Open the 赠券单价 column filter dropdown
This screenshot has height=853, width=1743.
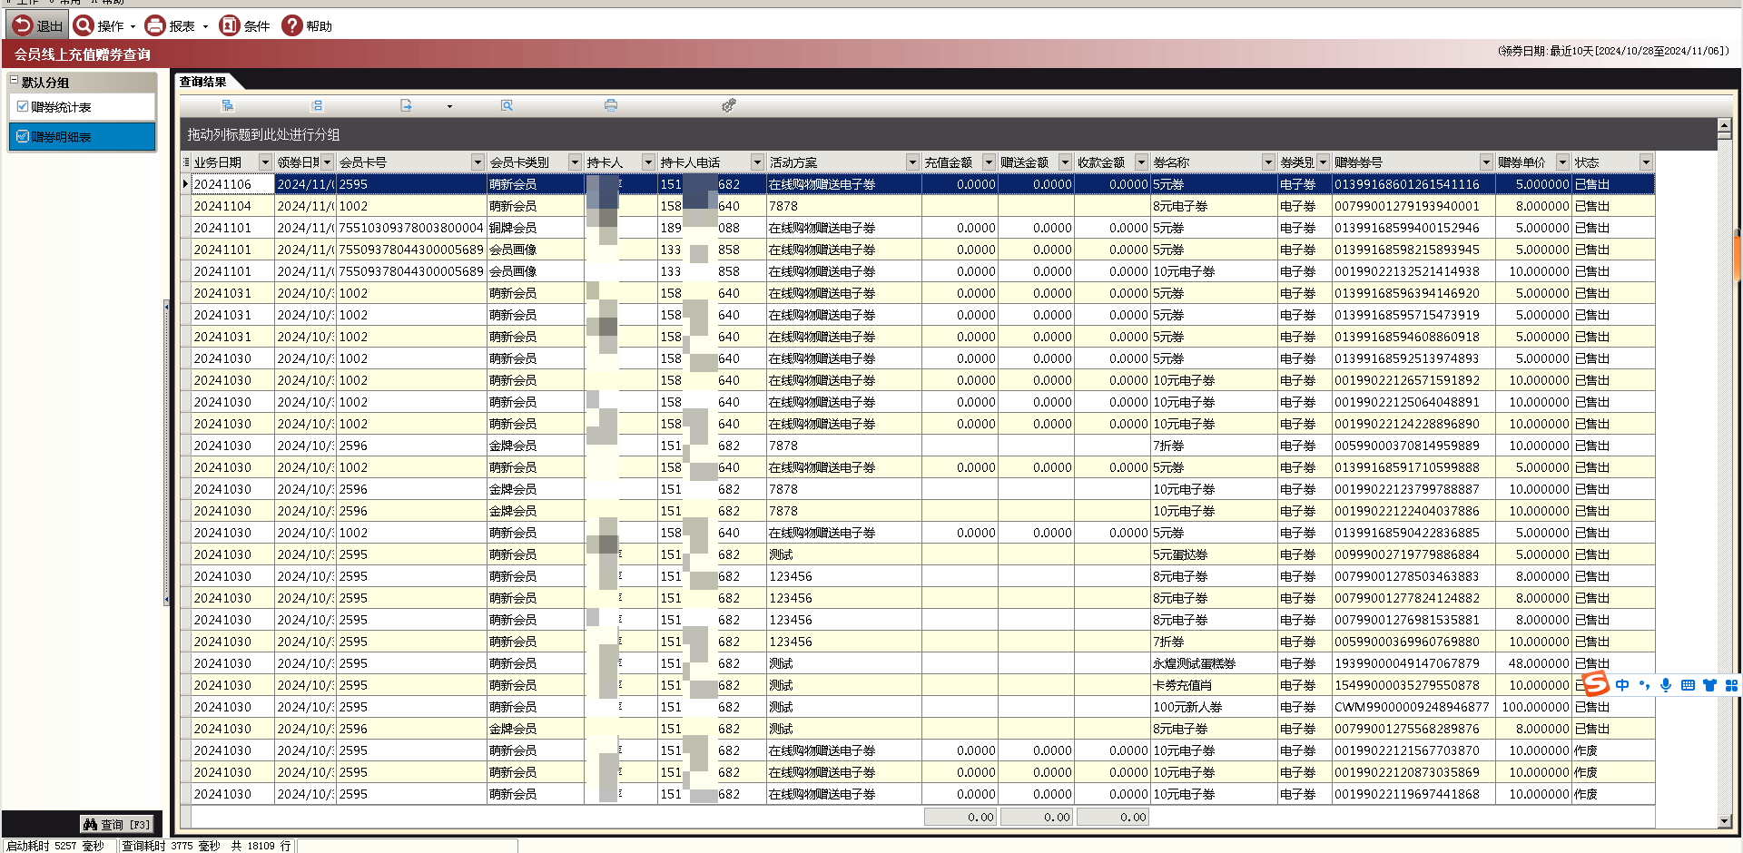tap(1562, 162)
